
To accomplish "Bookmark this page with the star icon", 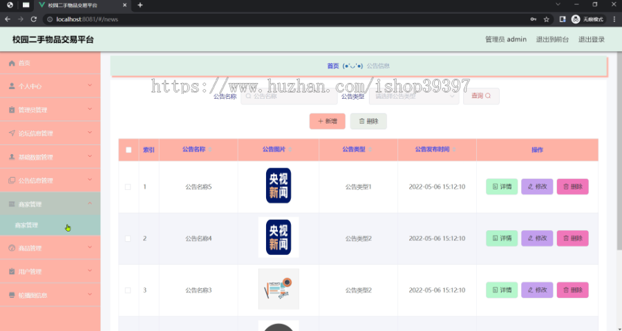I will tap(546, 19).
